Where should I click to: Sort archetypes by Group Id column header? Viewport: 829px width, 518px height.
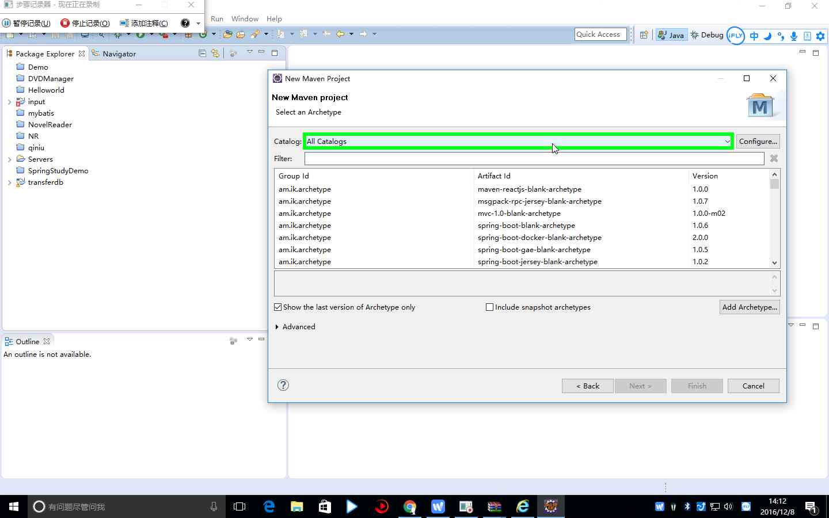(x=374, y=176)
